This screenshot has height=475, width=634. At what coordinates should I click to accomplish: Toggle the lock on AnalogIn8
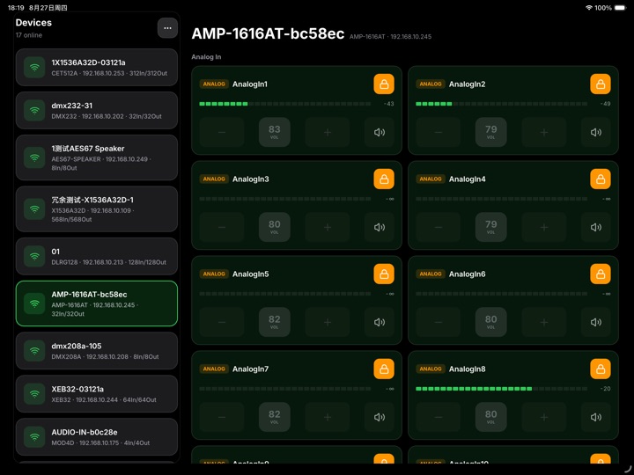pos(601,369)
